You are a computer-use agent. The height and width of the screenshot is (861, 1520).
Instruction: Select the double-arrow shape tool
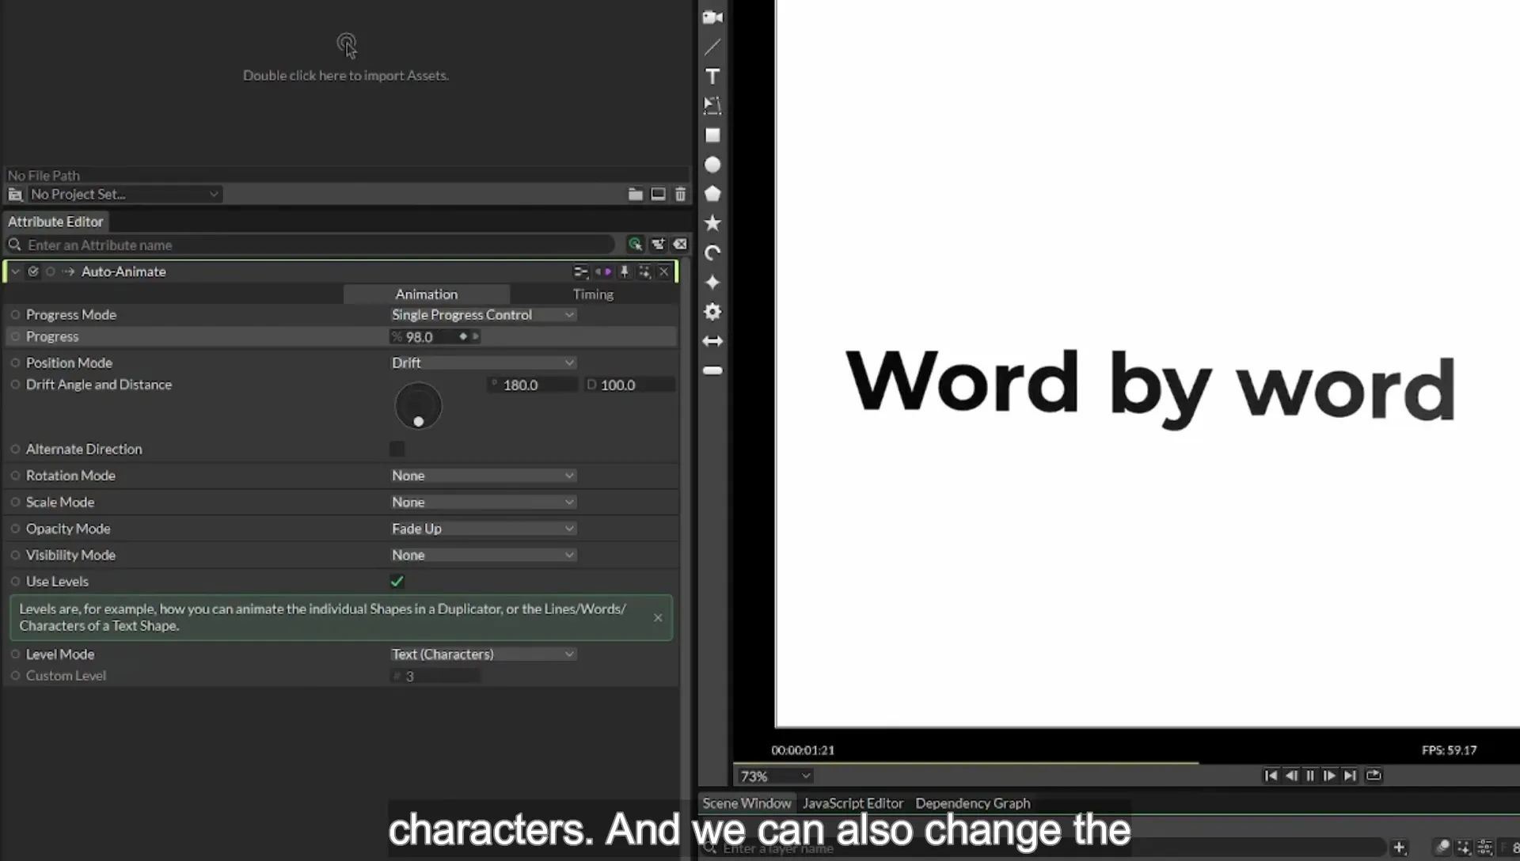(x=712, y=341)
